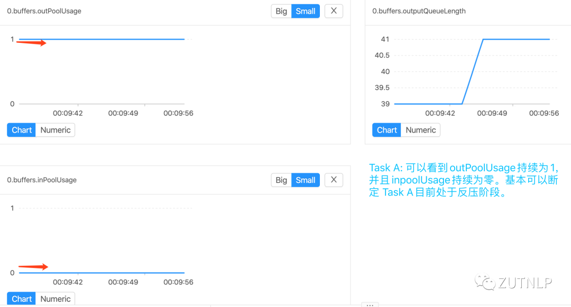
Task: Click the 40.5 axis label on outputQueueLength chart
Action: point(382,55)
